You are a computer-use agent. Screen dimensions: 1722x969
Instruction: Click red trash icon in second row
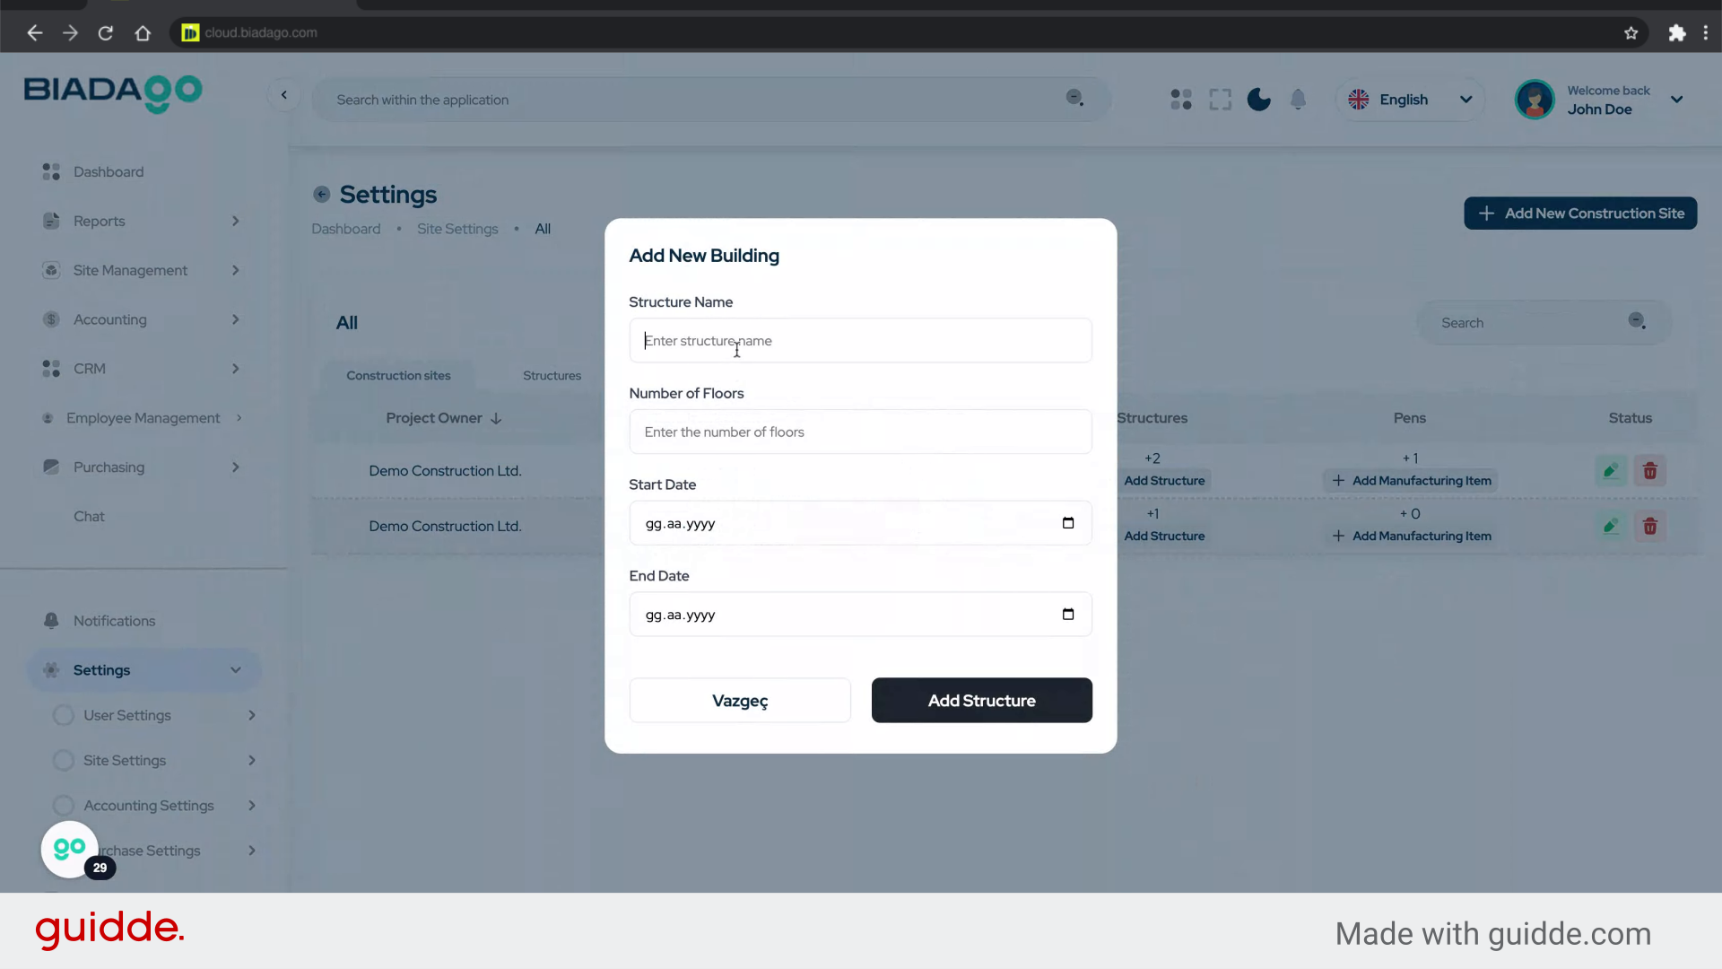click(1649, 527)
